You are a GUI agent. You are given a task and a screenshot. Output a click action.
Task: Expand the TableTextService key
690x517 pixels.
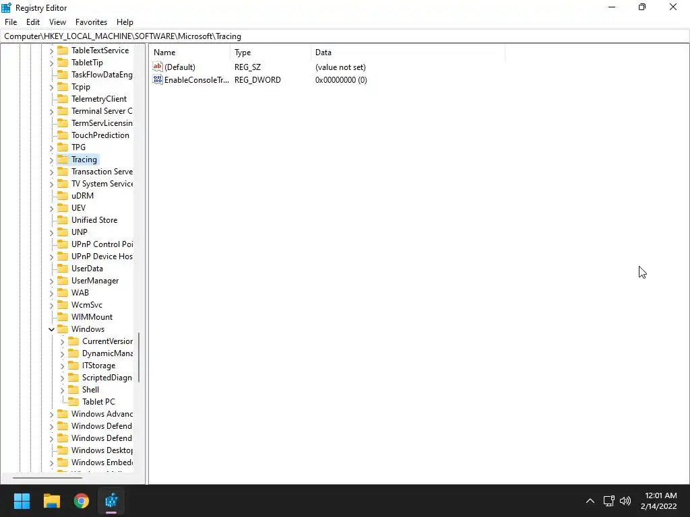(x=51, y=51)
